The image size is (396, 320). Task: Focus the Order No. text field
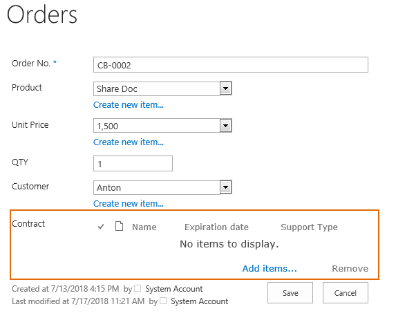tap(231, 65)
